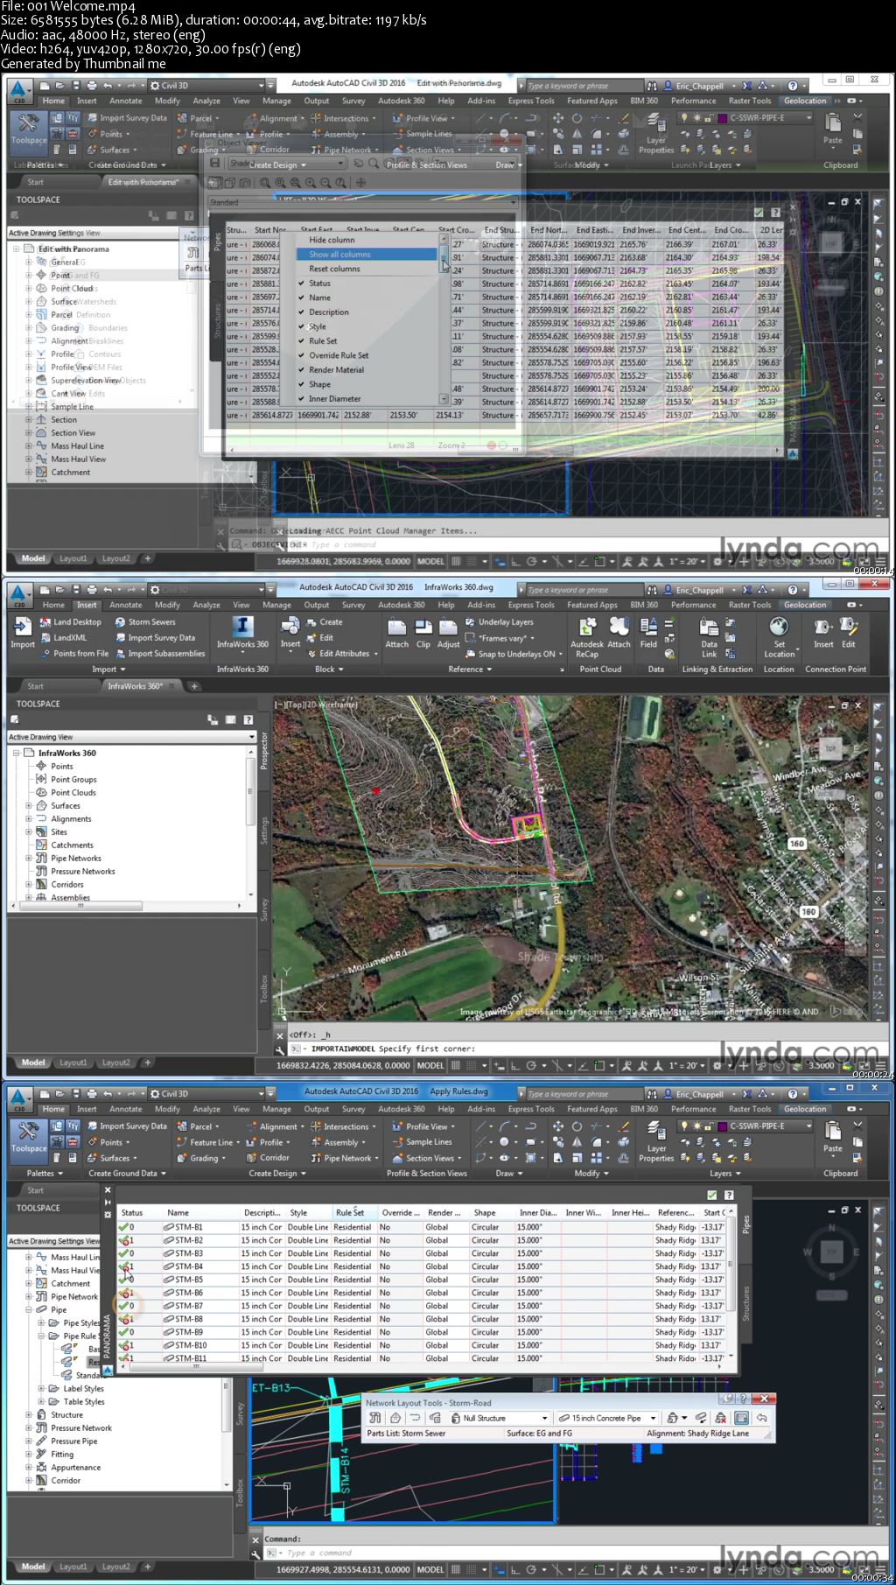
Task: Choose Reset columns in context menu
Action: 334,269
